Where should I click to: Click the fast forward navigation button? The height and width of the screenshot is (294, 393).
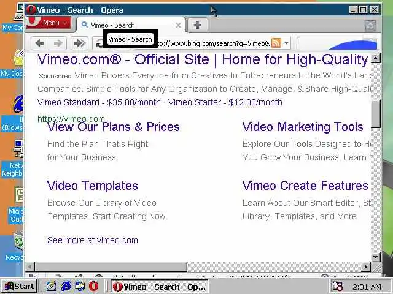click(80, 43)
